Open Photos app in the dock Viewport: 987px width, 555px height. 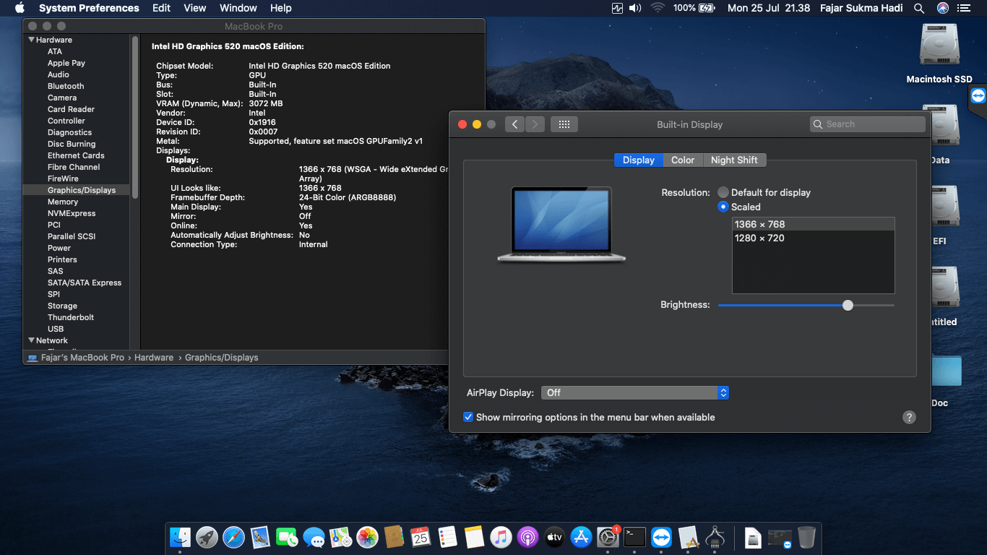[367, 537]
